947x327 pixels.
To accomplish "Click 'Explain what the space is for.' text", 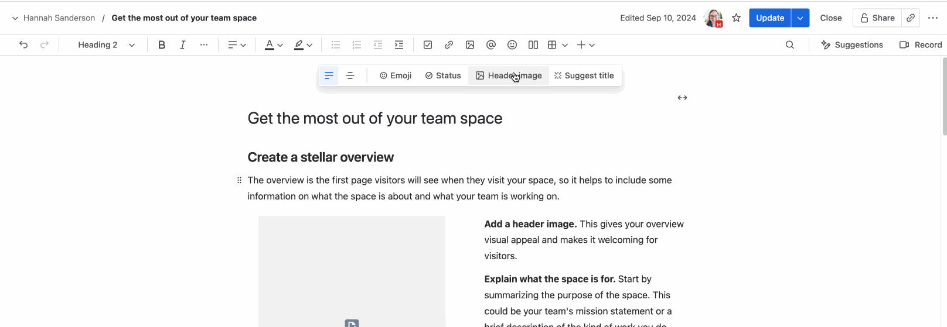I will [x=550, y=279].
